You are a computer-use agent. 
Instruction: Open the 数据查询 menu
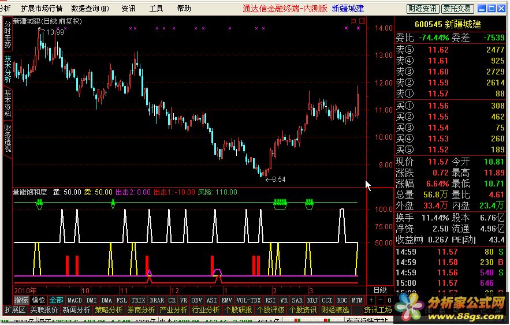90,9
